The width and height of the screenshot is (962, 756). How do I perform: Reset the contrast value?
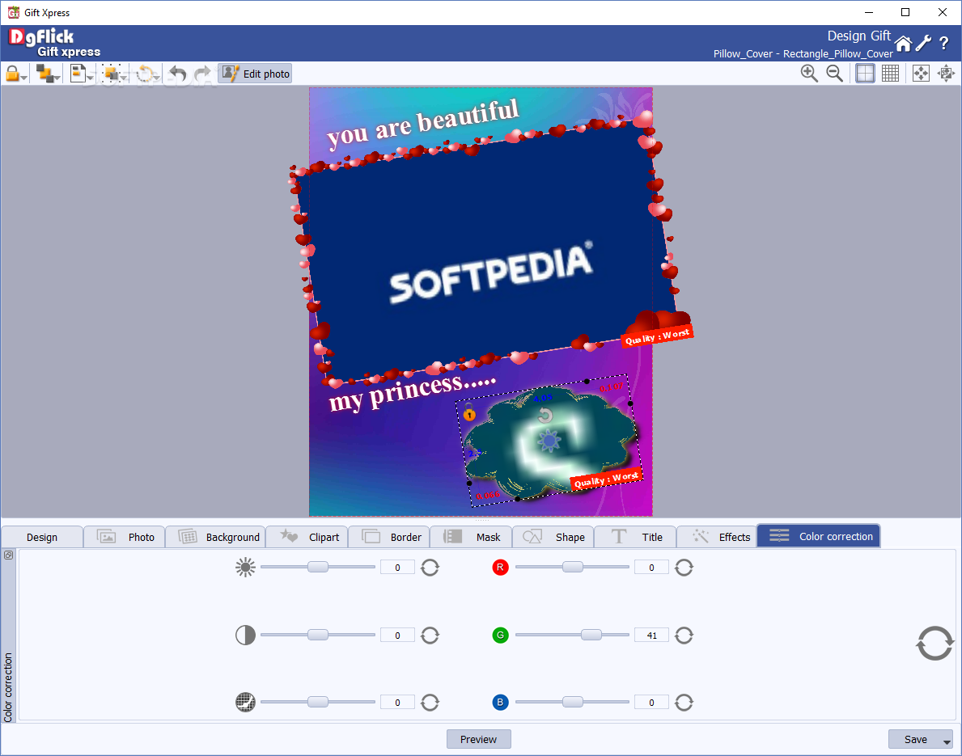coord(430,636)
